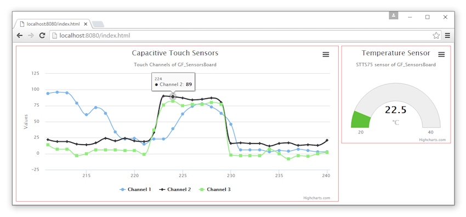The height and width of the screenshot is (217, 466).
Task: Click the page icon in address bar
Action: (x=54, y=36)
